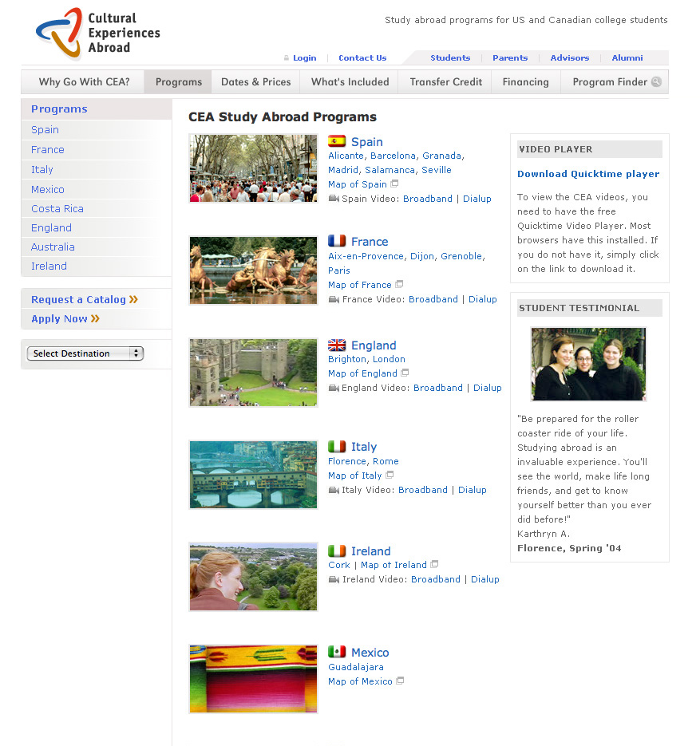
Task: Click the magnifier icon in Program Finder
Action: coord(656,81)
